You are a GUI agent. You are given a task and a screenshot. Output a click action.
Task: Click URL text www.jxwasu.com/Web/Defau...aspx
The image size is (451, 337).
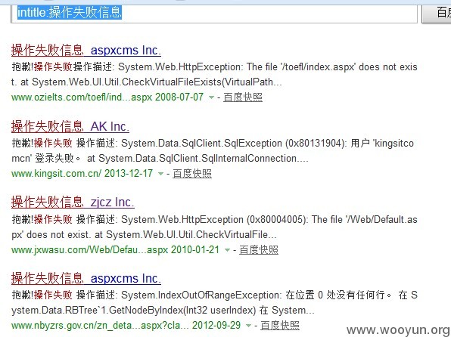(x=89, y=250)
